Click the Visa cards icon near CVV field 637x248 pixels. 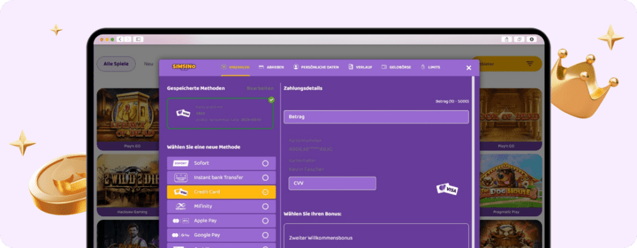(447, 189)
